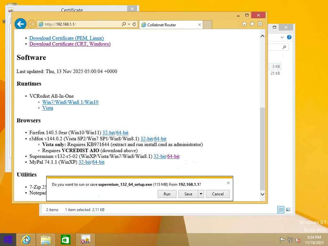Expand the Save button dropdown arrow
This screenshot has height=246, width=328.
(201, 194)
